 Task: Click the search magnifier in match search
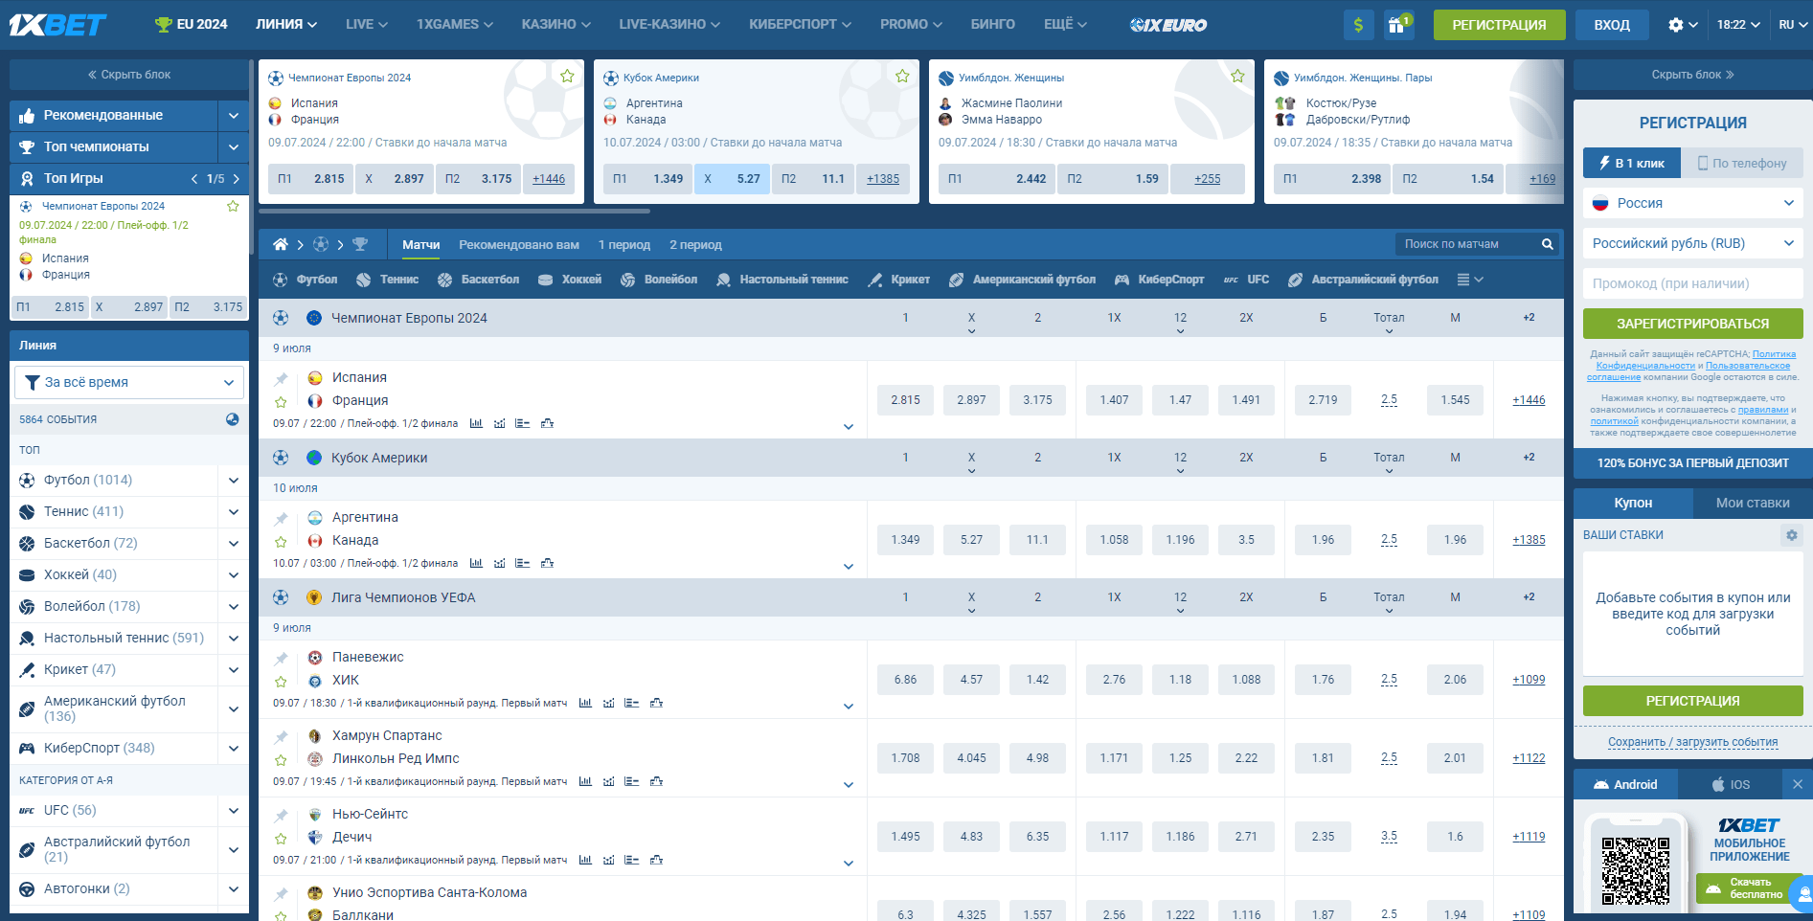(x=1547, y=245)
